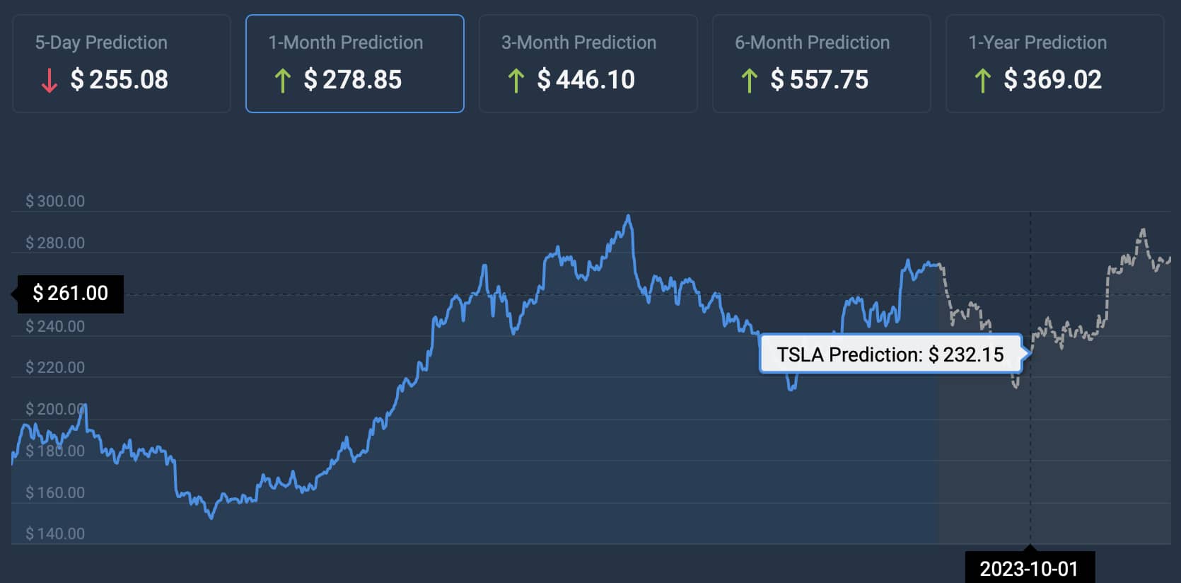Viewport: 1181px width, 583px height.
Task: Select the 5-Day Prediction tab
Action: 122,64
